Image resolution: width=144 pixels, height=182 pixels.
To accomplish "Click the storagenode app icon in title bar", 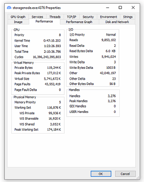I will coord(9,8).
